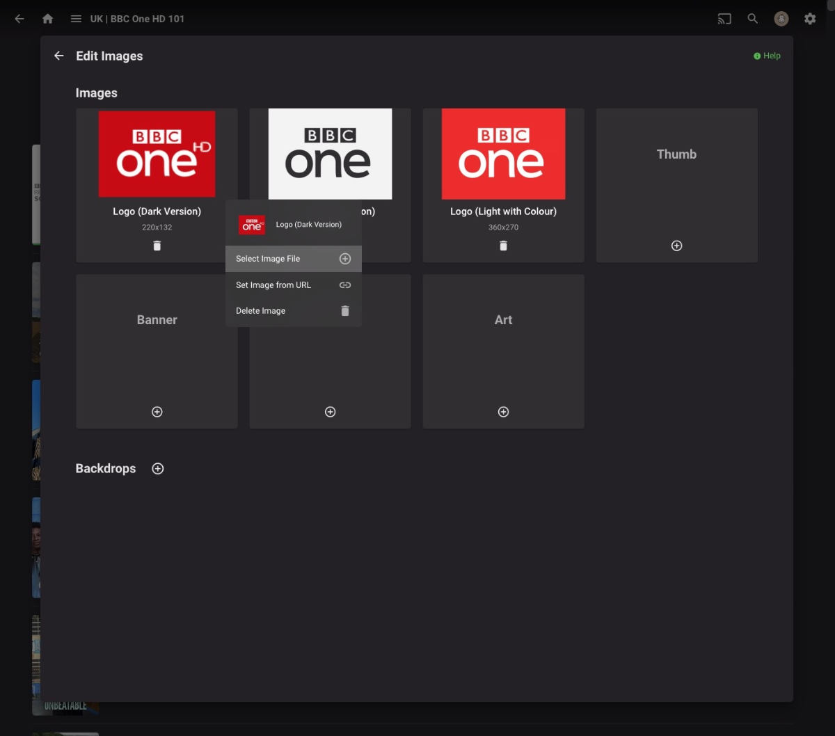Click the UK | BBC One HD 101 title
Viewport: 835px width, 736px height.
(138, 19)
